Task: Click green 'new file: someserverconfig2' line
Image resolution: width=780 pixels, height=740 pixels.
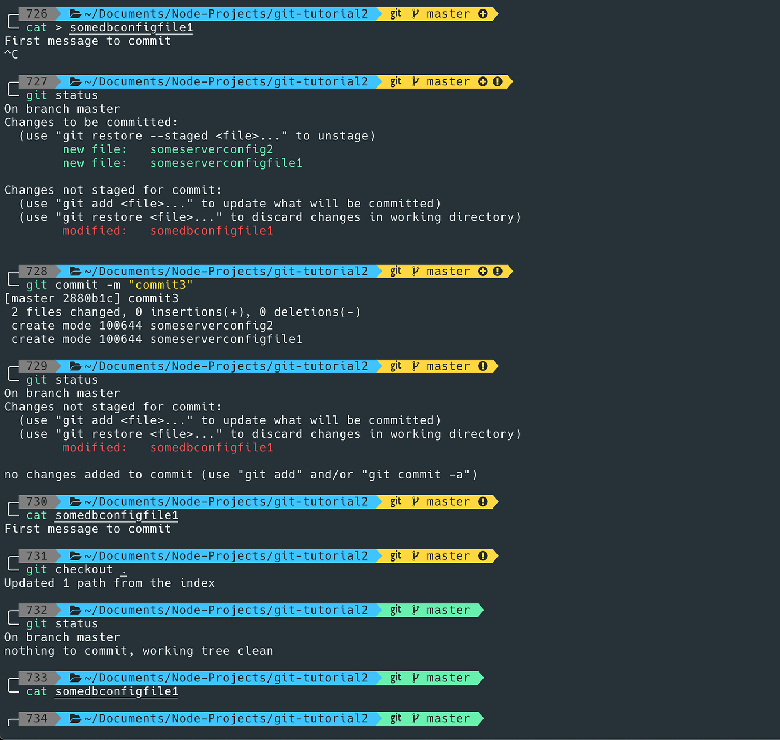Action: (x=168, y=149)
